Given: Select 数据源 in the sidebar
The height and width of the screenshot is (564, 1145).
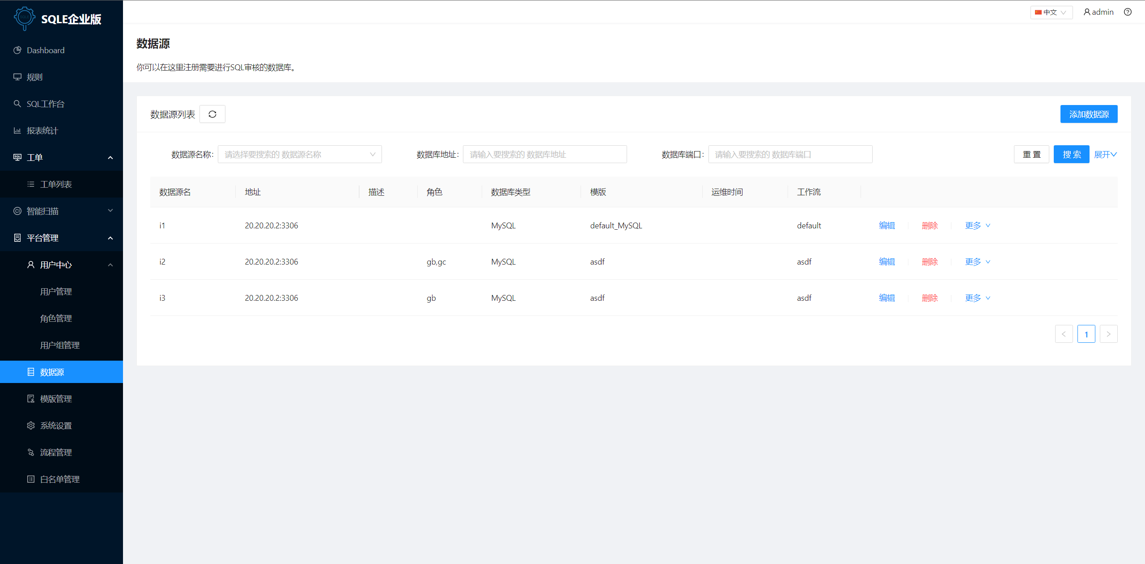Looking at the screenshot, I should pos(61,372).
